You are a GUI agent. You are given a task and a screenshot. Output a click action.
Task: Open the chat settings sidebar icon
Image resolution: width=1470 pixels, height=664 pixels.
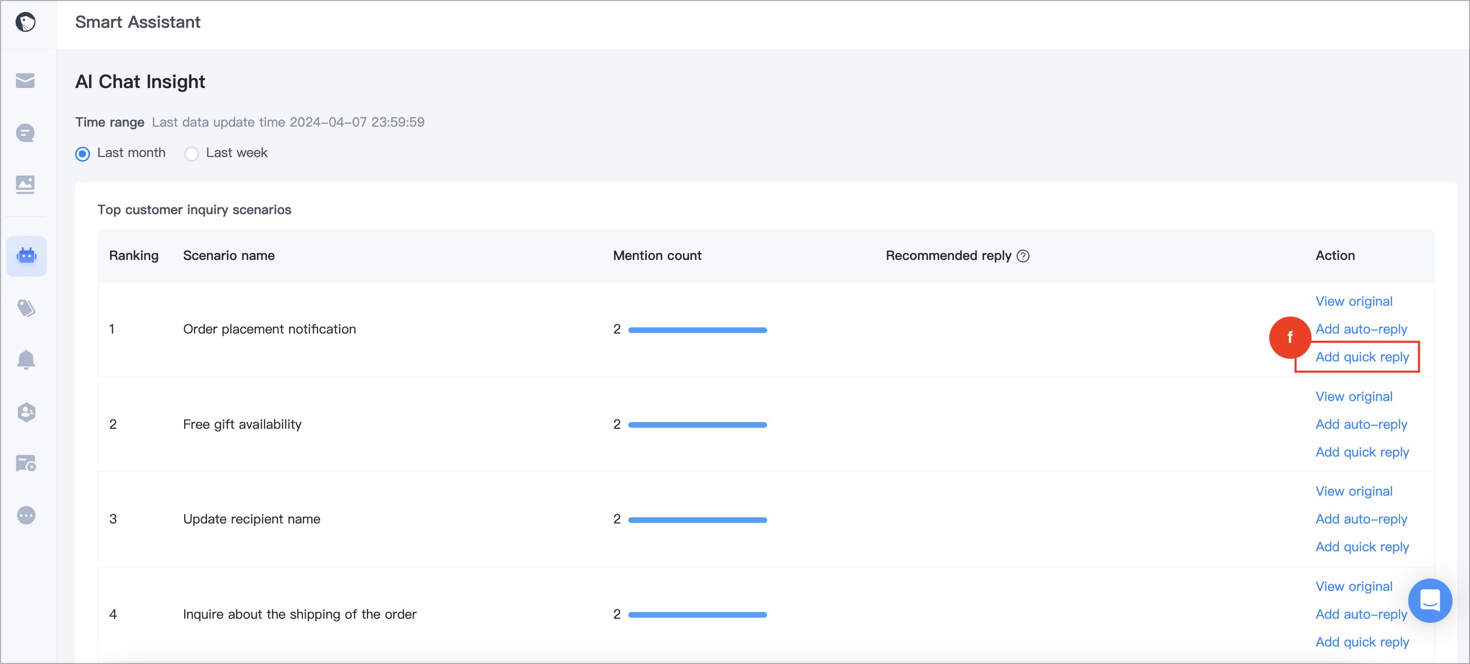26,463
